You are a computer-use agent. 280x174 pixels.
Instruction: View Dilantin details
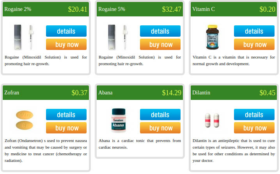tap(254, 115)
